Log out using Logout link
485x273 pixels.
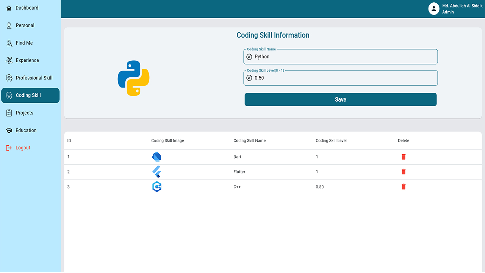click(23, 147)
